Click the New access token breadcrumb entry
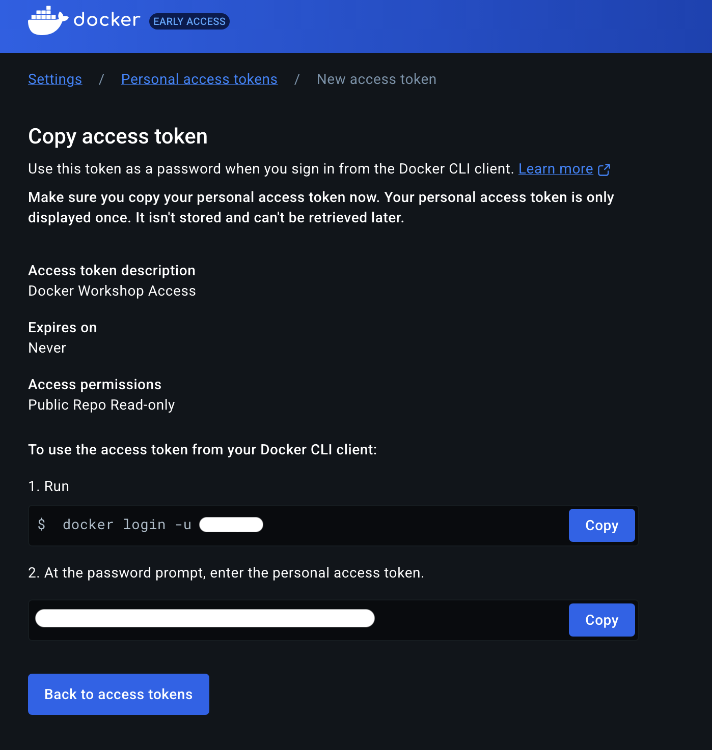This screenshot has width=712, height=750. [376, 79]
